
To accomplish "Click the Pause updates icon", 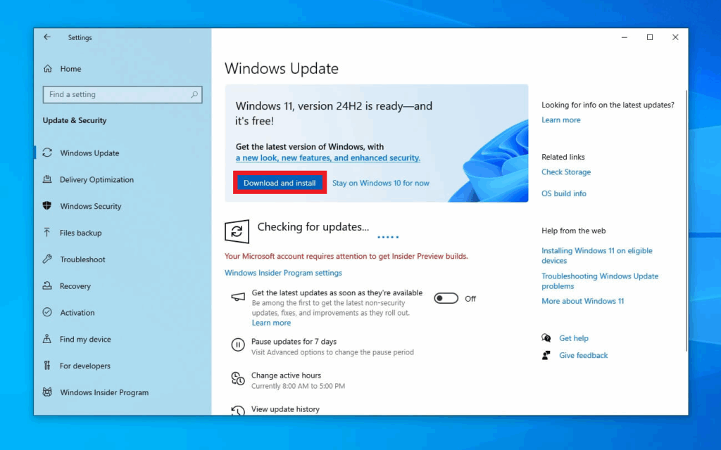I will 238,345.
